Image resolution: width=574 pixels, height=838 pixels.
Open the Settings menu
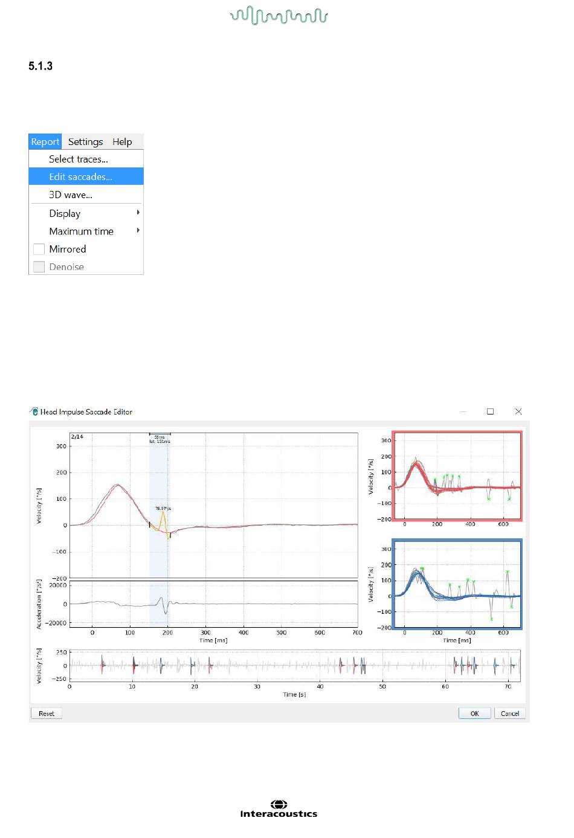point(85,142)
